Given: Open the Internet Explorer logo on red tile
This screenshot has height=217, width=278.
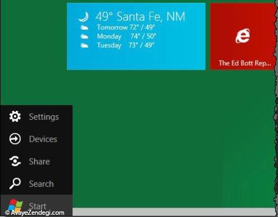Looking at the screenshot, I should tap(242, 36).
